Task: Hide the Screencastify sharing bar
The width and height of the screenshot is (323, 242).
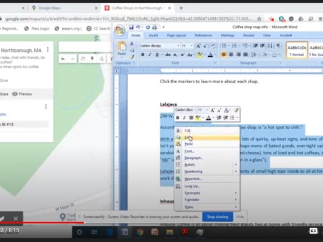Action: point(240,217)
